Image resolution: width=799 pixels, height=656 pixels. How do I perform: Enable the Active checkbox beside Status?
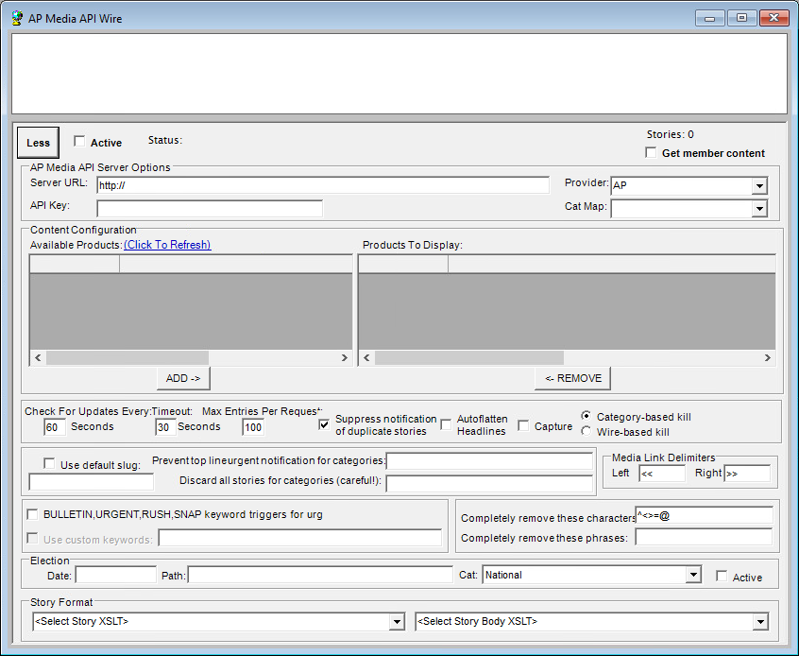click(79, 141)
